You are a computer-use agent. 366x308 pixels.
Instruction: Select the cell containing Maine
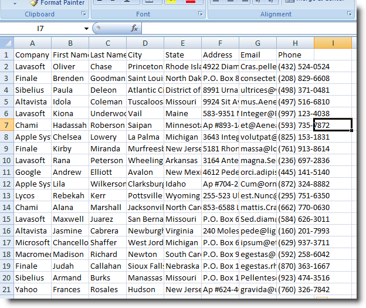pyautogui.click(x=183, y=113)
